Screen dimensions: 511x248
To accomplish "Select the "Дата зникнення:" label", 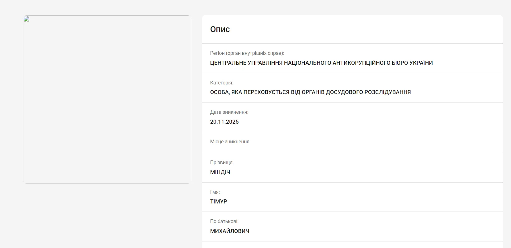I will [x=229, y=112].
